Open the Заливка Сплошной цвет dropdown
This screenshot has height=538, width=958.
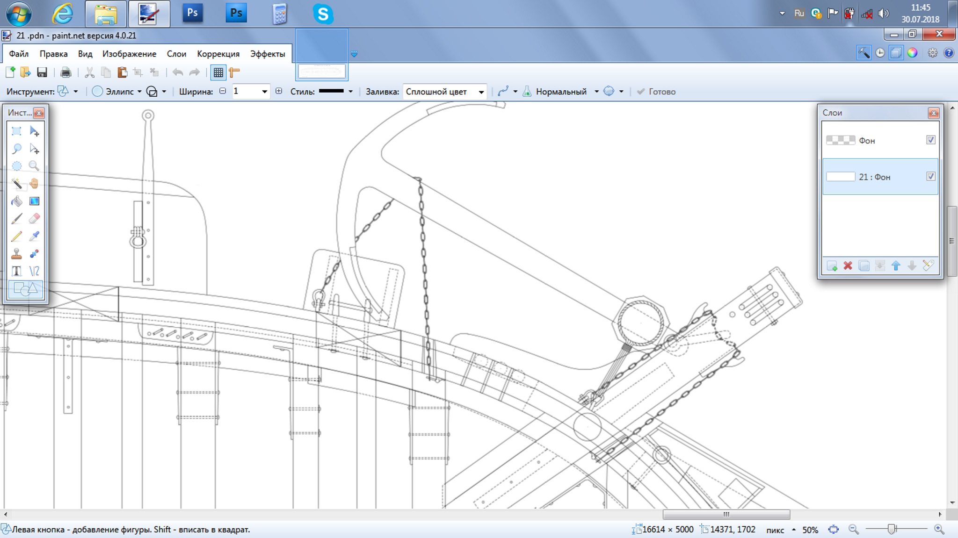[444, 92]
